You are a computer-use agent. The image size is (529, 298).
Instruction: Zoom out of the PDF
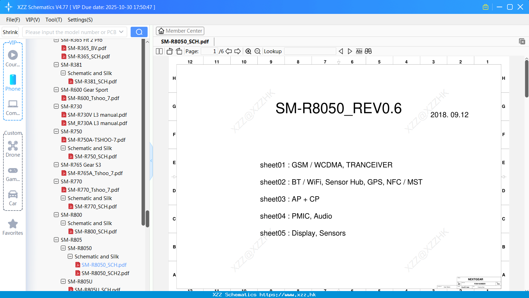pos(258,51)
